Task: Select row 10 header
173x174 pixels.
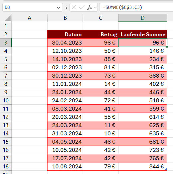Action: [6, 100]
